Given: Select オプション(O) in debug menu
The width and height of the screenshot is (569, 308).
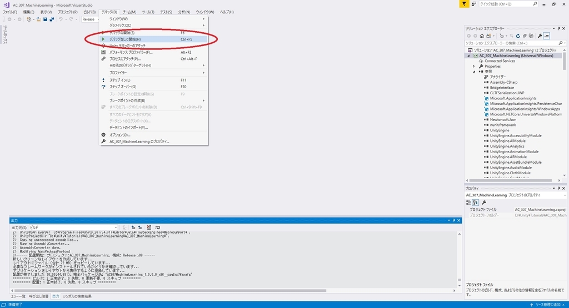Looking at the screenshot, I should coord(154,135).
